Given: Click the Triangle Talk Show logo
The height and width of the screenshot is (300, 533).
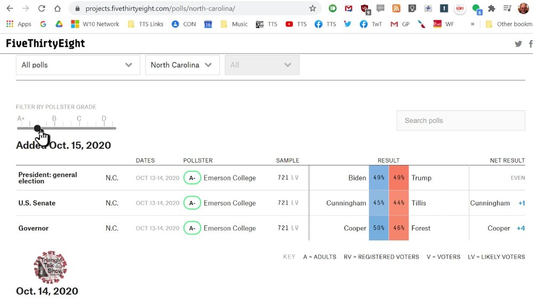Looking at the screenshot, I should 50,267.
